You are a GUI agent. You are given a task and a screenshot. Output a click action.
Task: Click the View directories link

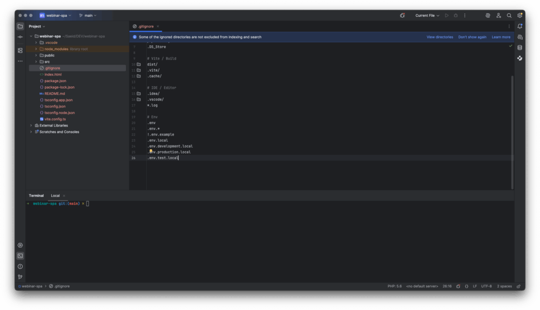point(439,37)
